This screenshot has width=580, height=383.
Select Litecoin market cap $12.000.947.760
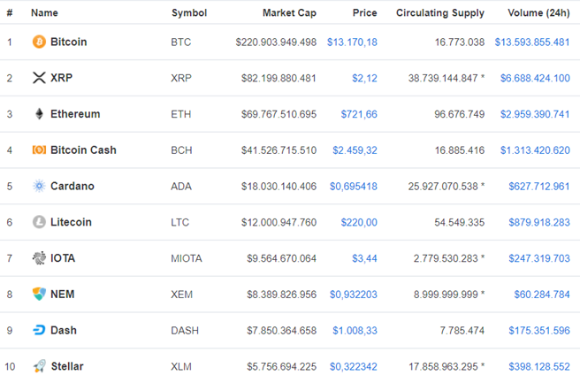279,222
